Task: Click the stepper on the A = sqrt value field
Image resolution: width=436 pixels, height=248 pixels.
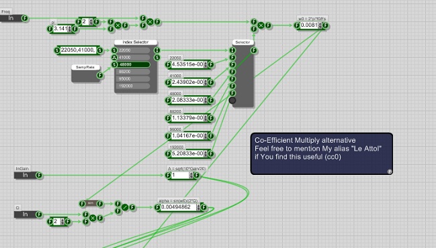Action: [x=191, y=176]
